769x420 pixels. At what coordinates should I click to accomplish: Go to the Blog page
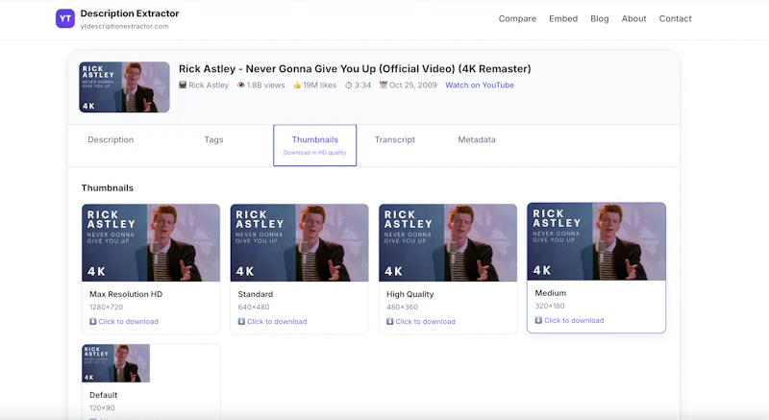(599, 18)
